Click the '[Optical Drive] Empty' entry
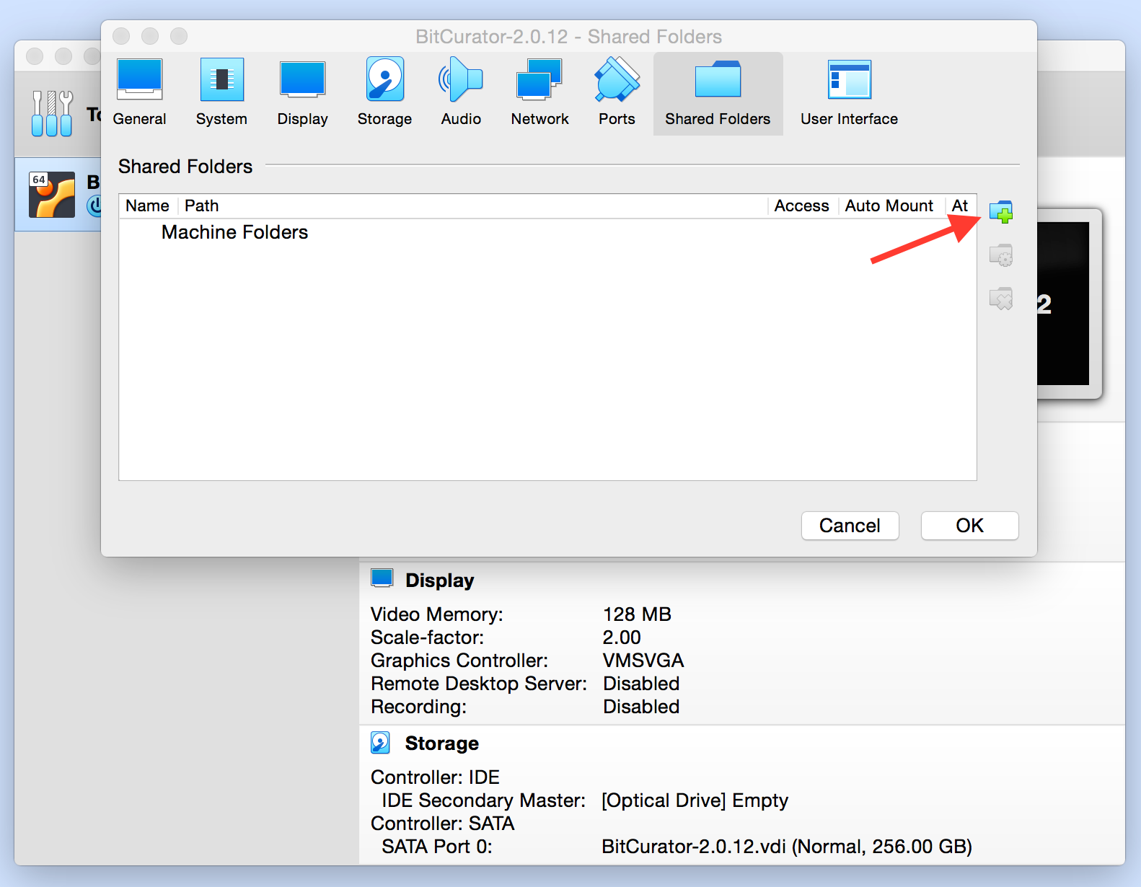 coord(695,800)
